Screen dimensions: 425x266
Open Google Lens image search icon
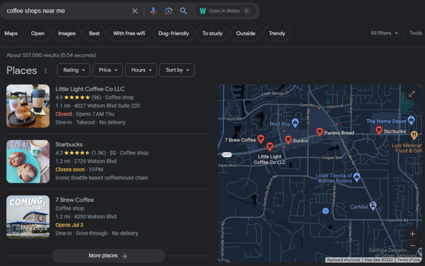click(168, 11)
